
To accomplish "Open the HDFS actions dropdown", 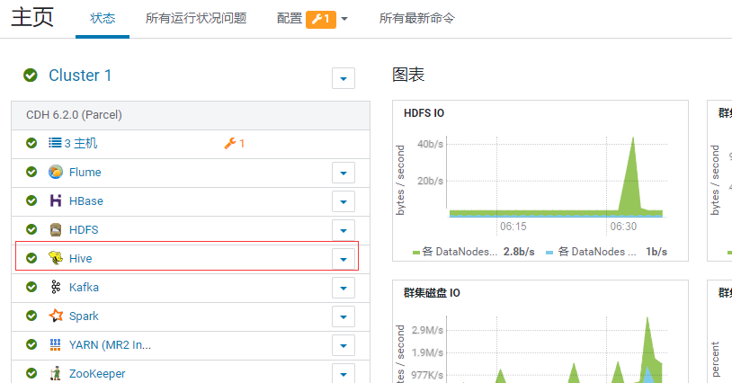I will (344, 230).
